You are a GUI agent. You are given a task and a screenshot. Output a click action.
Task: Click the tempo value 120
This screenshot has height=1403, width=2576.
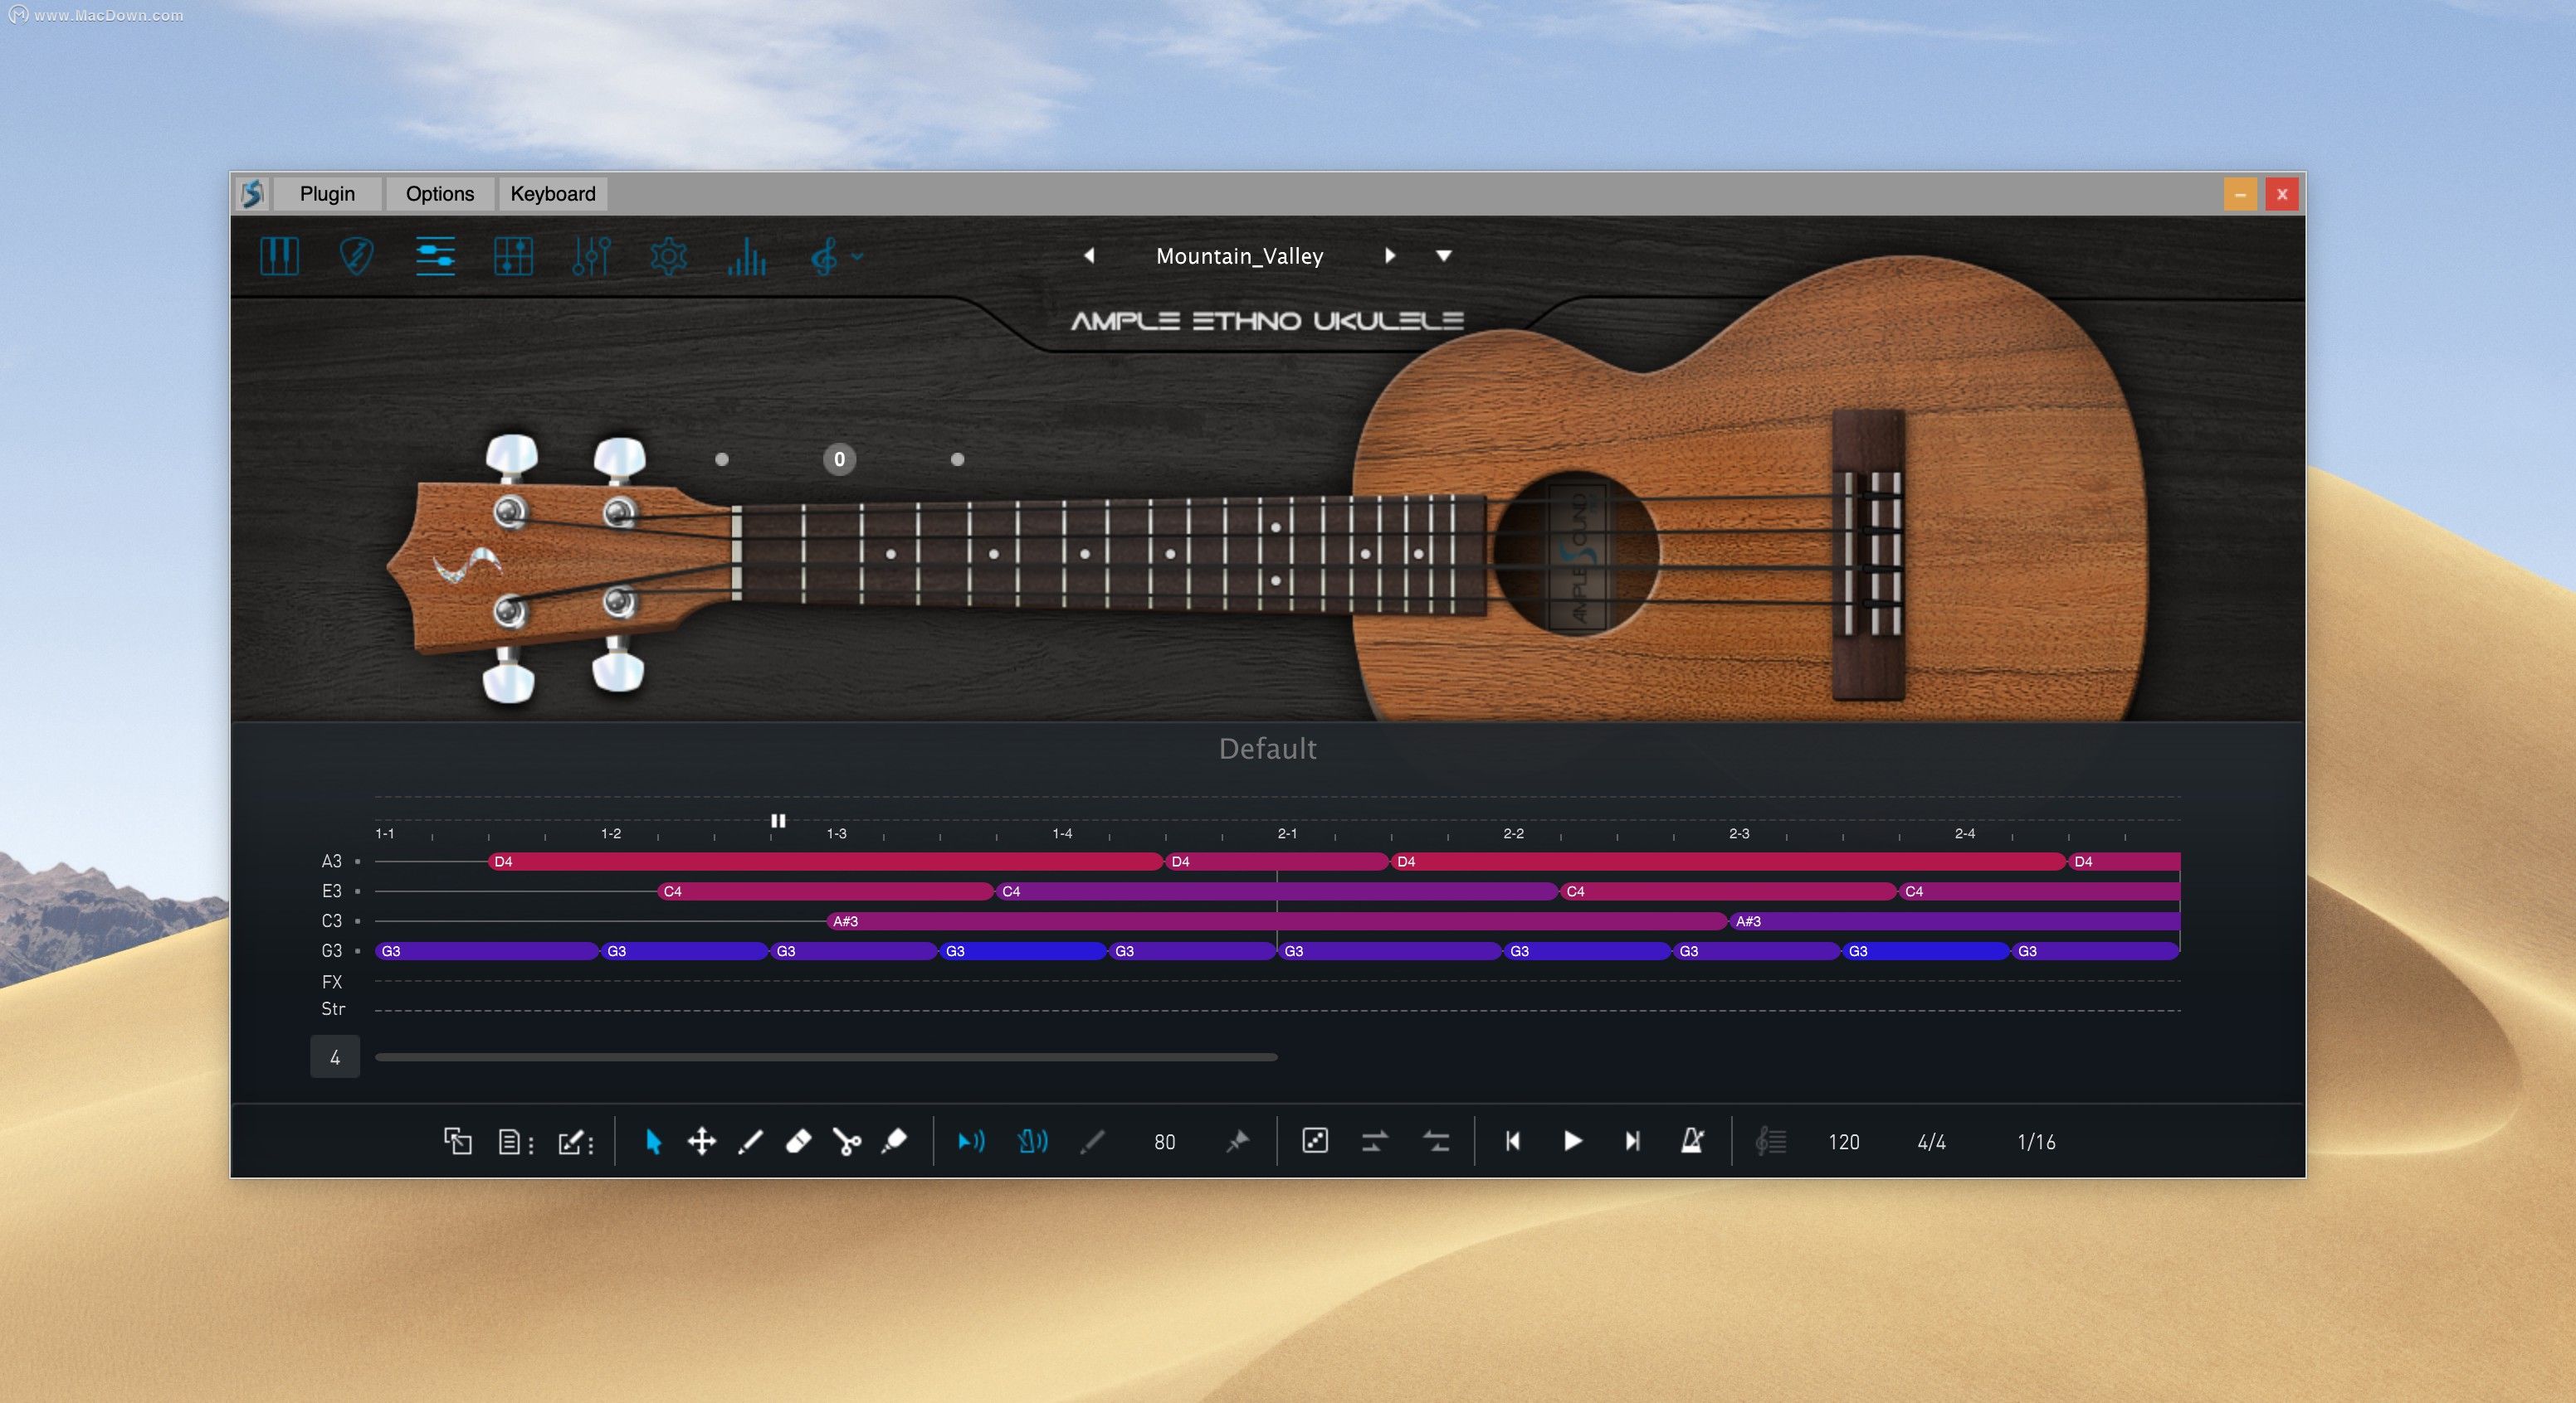pos(1843,1142)
